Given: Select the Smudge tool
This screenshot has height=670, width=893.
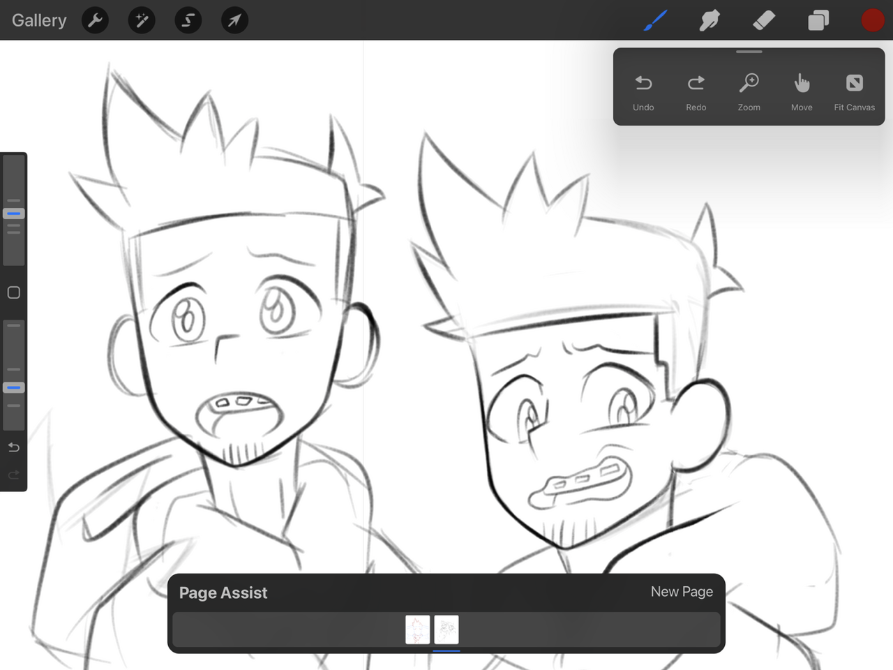Looking at the screenshot, I should point(710,20).
